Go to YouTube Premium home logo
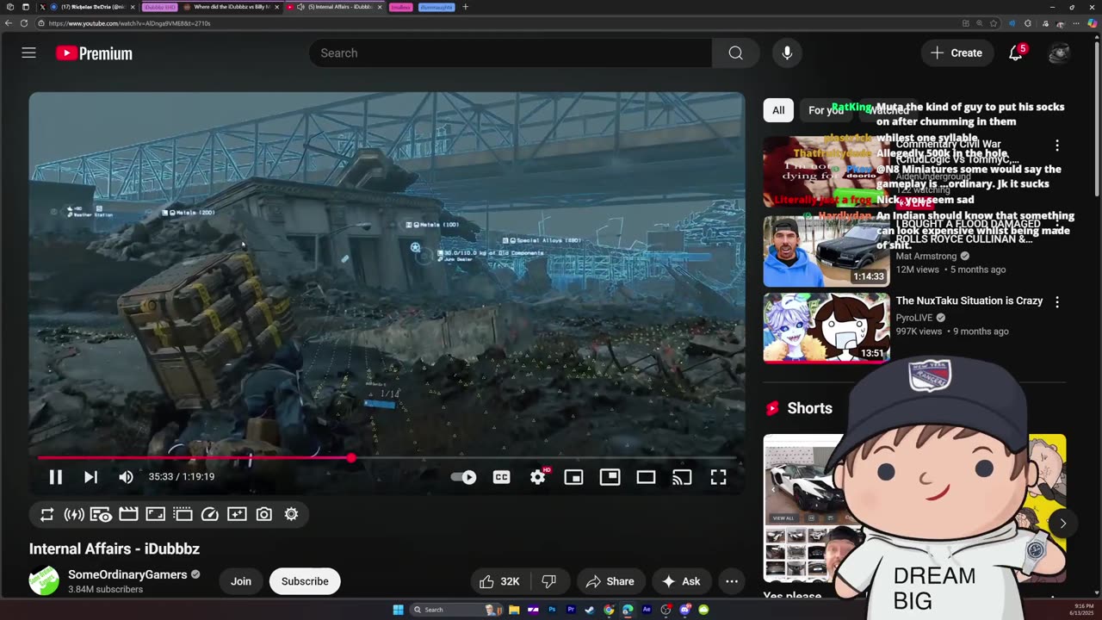1102x620 pixels. (94, 53)
